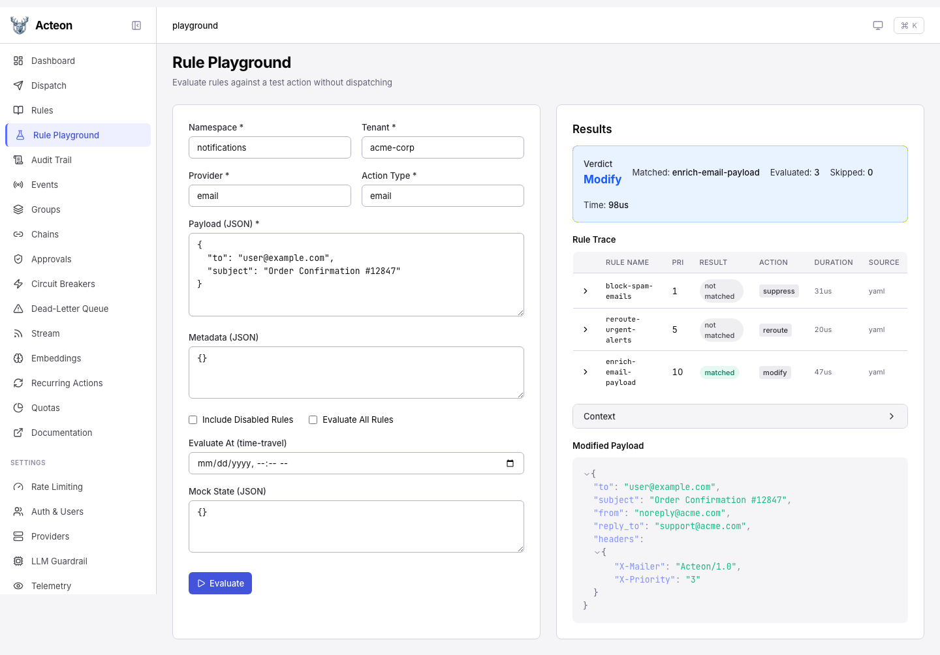Open the Context section

[740, 416]
